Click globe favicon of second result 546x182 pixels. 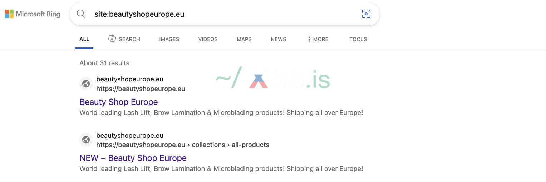tap(86, 140)
